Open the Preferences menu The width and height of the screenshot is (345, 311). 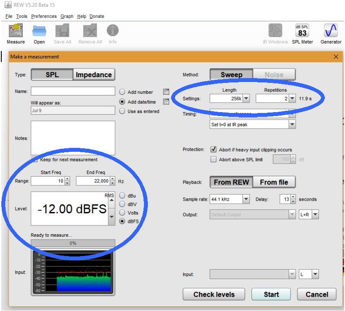pos(44,16)
